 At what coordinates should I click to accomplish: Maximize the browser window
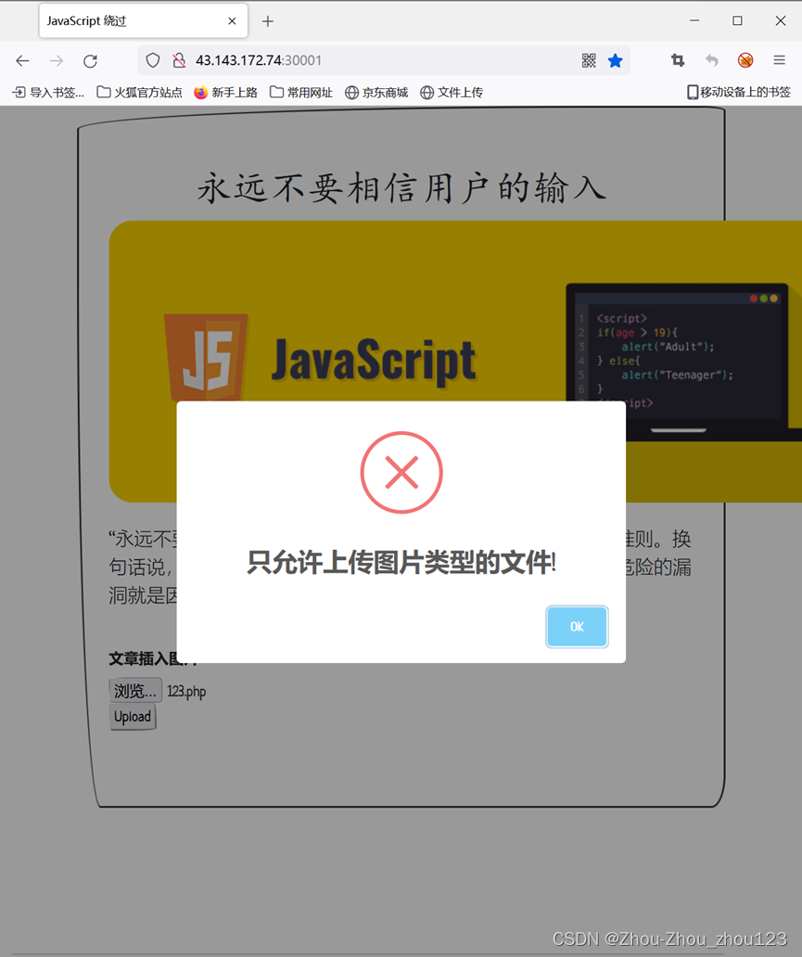(x=737, y=20)
